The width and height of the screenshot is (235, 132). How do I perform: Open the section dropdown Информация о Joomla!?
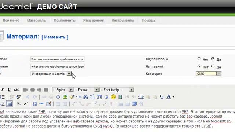[51, 74]
